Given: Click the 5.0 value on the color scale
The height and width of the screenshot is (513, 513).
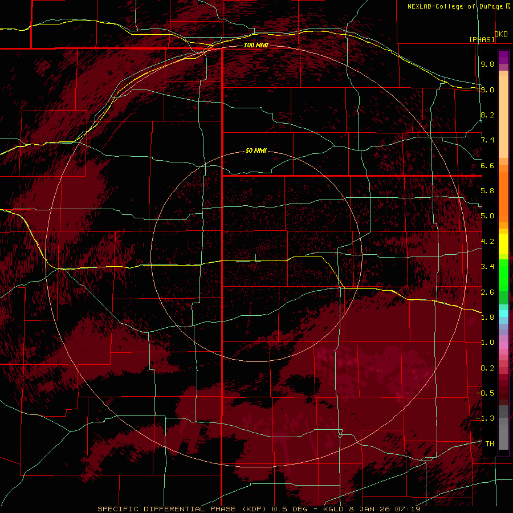Looking at the screenshot, I should tap(487, 216).
